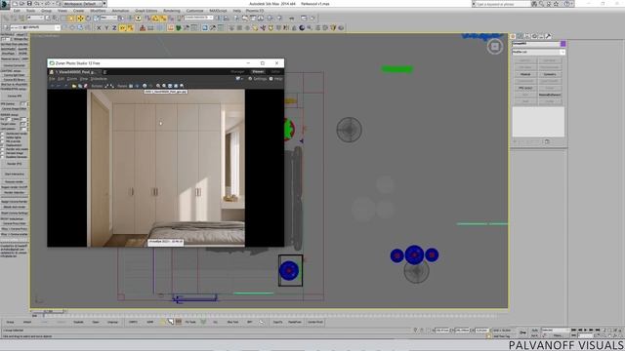The image size is (625, 351).
Task: Click the Configure Modifier Sets icon below stack
Action: point(547,141)
